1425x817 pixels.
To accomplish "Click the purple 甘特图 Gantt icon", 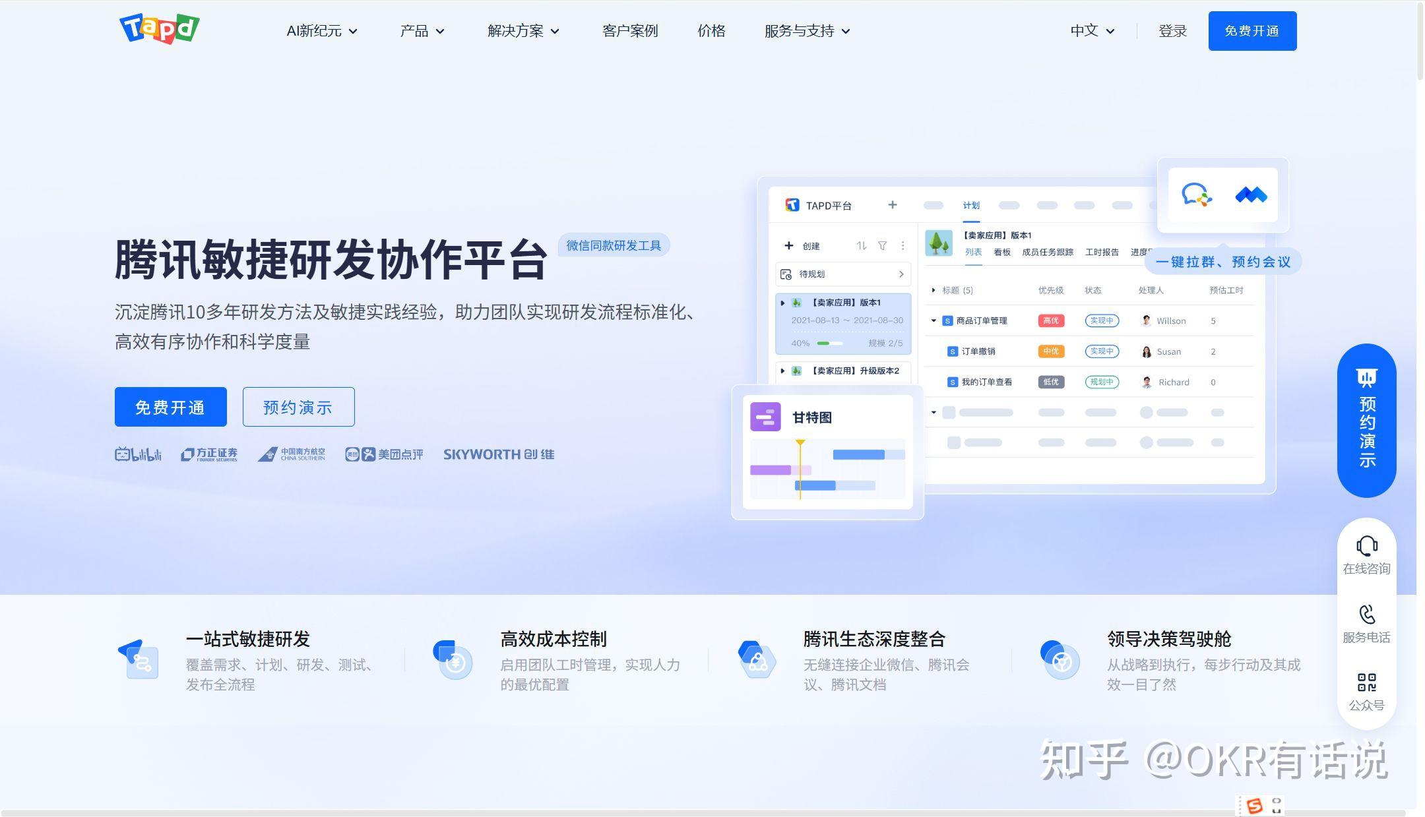I will (765, 417).
